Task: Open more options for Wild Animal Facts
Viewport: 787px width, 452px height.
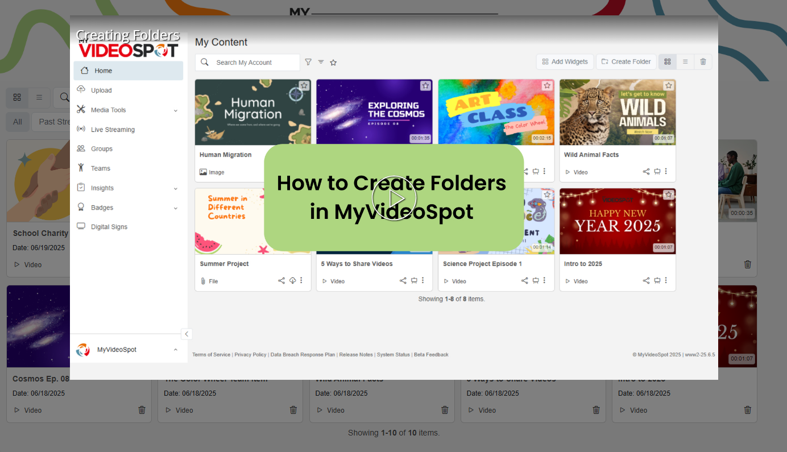Action: [x=666, y=172]
